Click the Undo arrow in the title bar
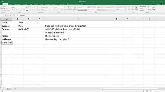 (x=2, y=1)
